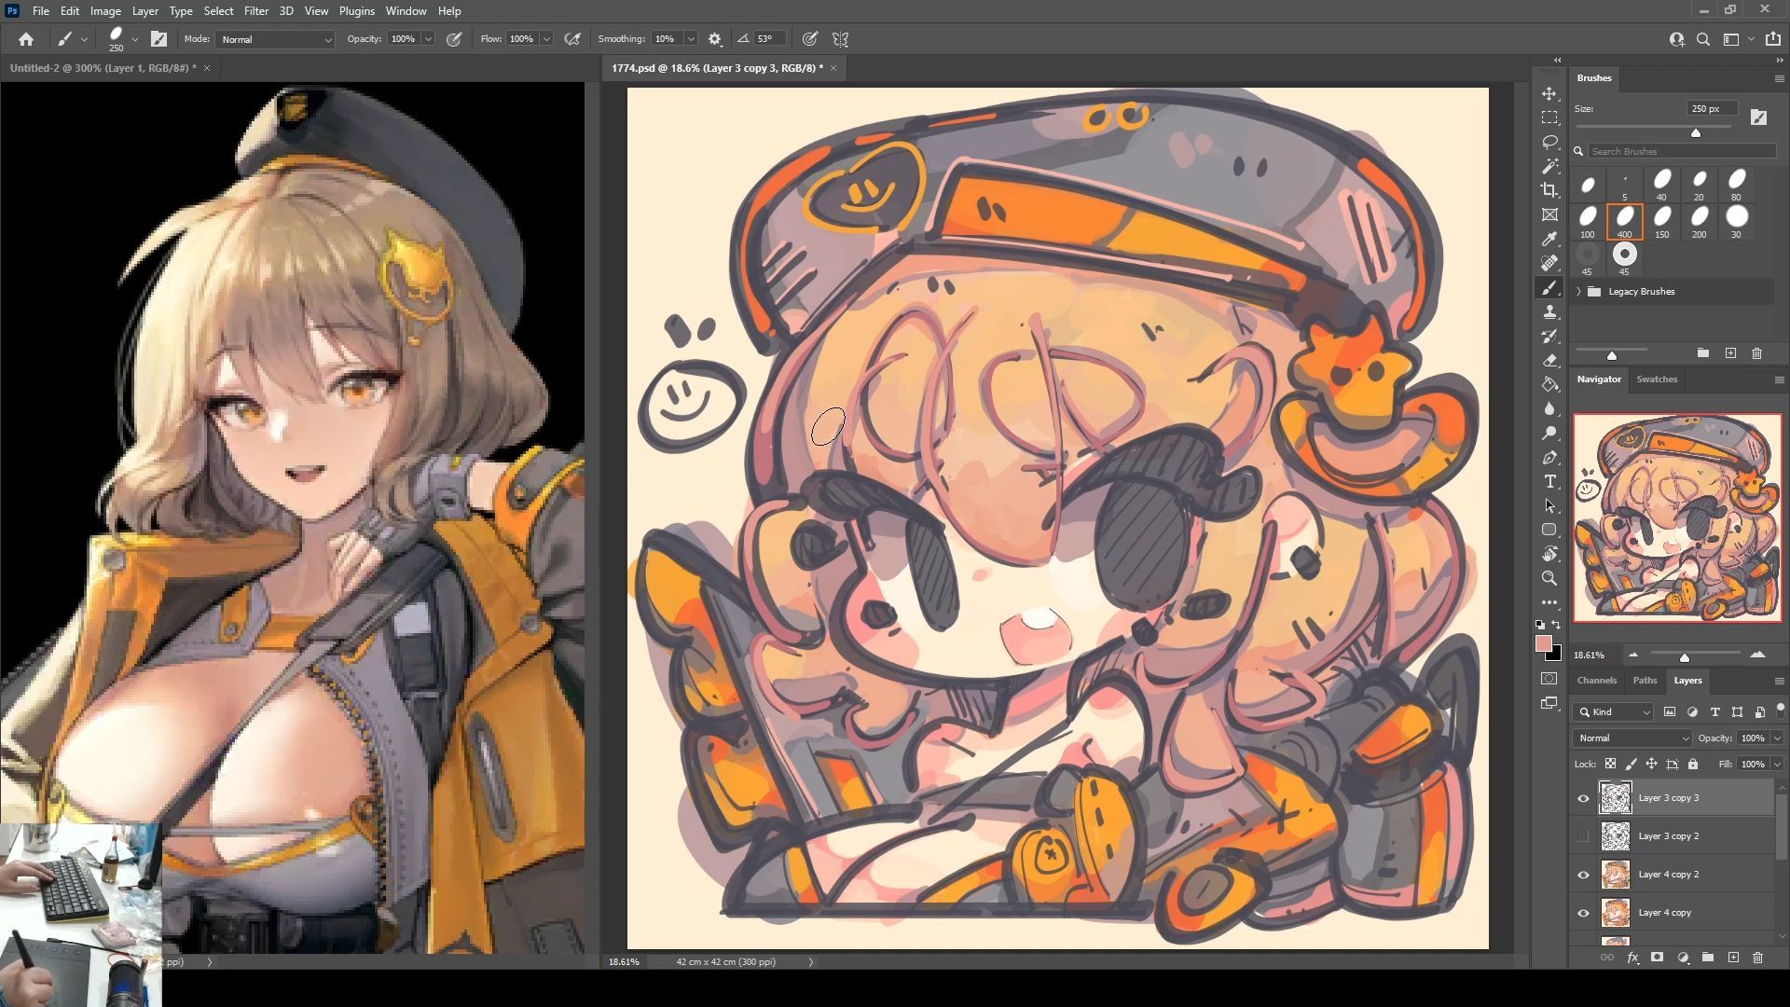Viewport: 1790px width, 1007px height.
Task: Select the Pen tool
Action: point(1549,458)
